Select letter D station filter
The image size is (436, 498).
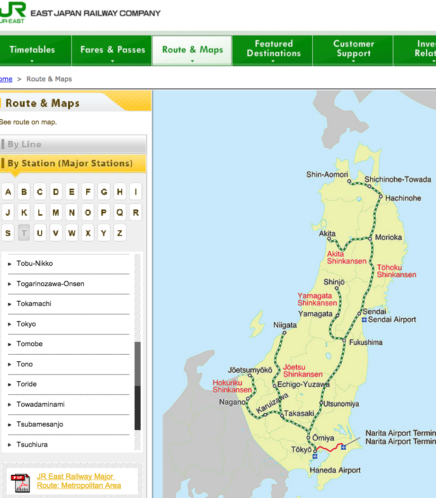coord(56,192)
